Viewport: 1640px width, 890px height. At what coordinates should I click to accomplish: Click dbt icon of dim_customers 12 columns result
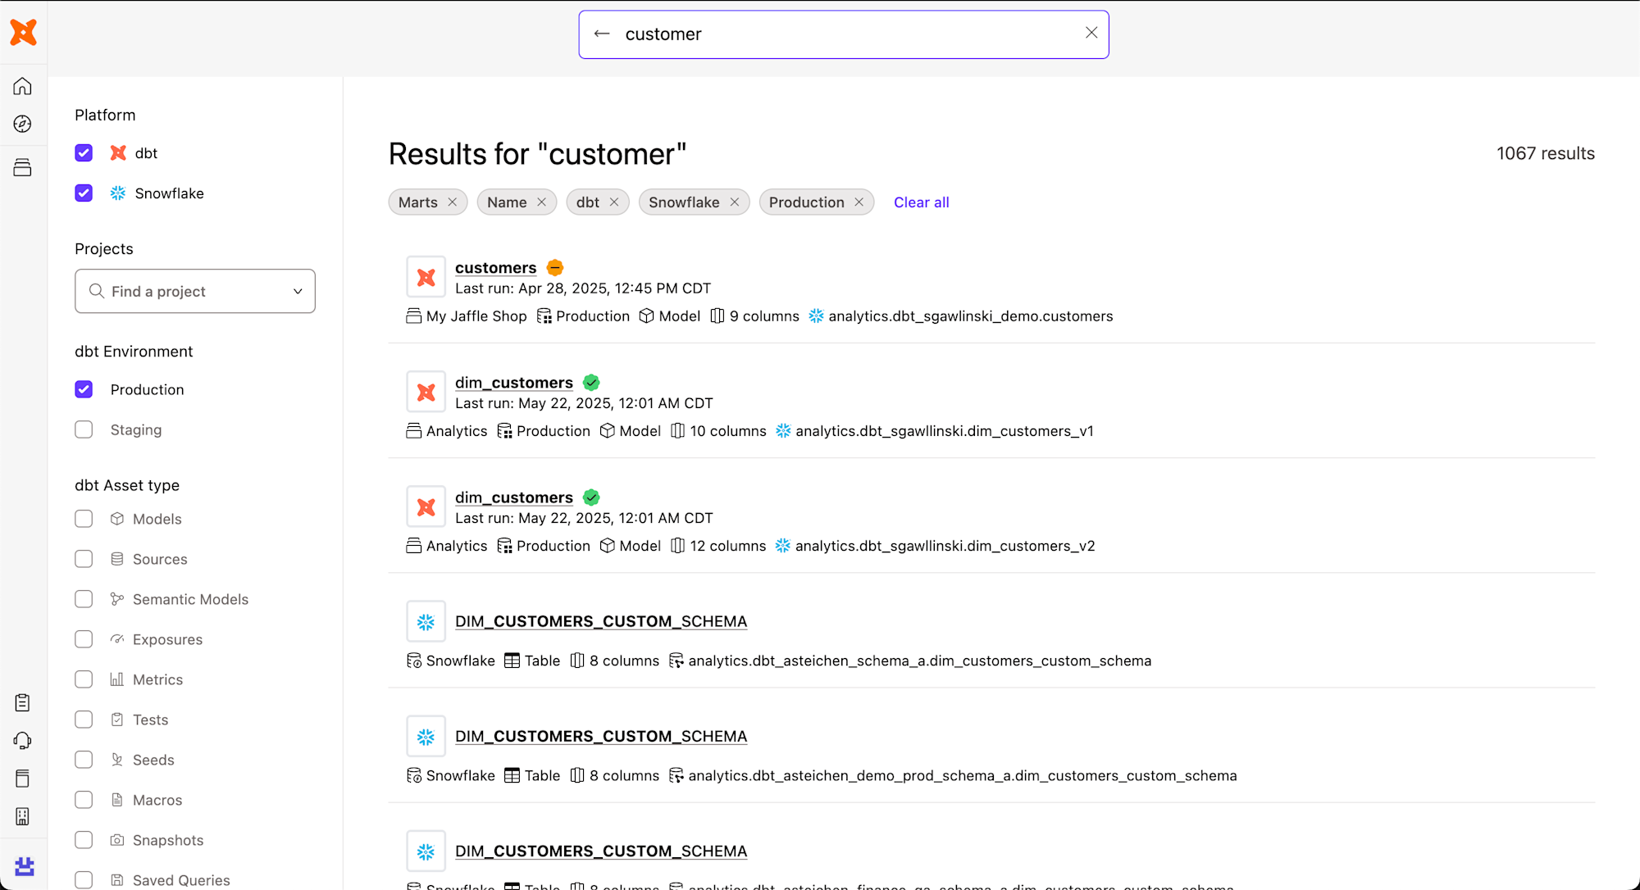coord(426,506)
